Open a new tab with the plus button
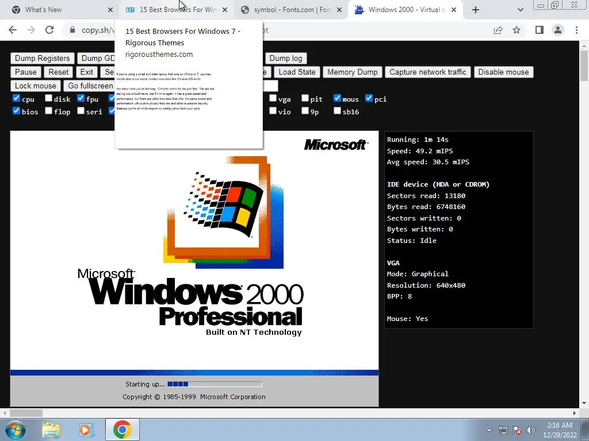 point(476,10)
